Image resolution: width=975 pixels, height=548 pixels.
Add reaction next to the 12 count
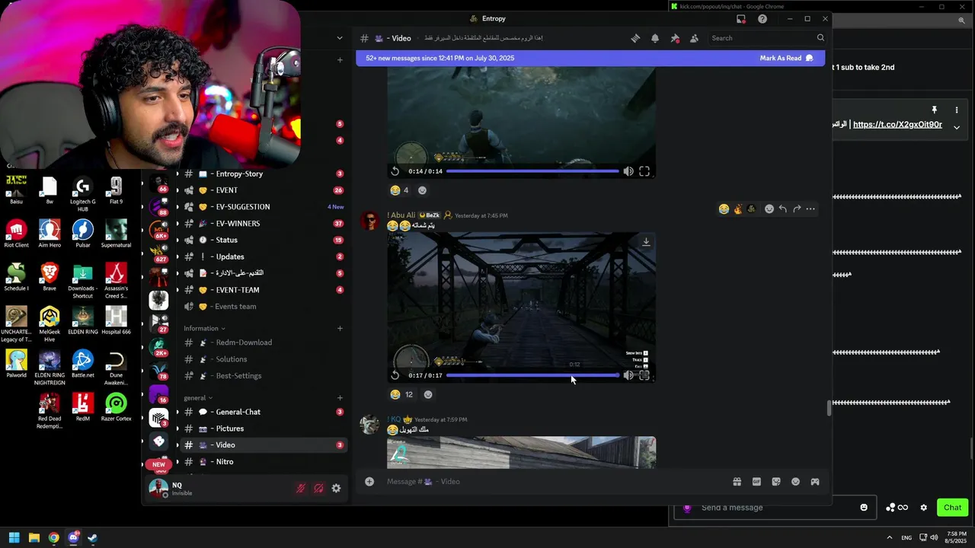pos(428,394)
